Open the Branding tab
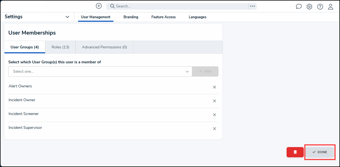The width and height of the screenshot is (340, 167). click(x=131, y=17)
